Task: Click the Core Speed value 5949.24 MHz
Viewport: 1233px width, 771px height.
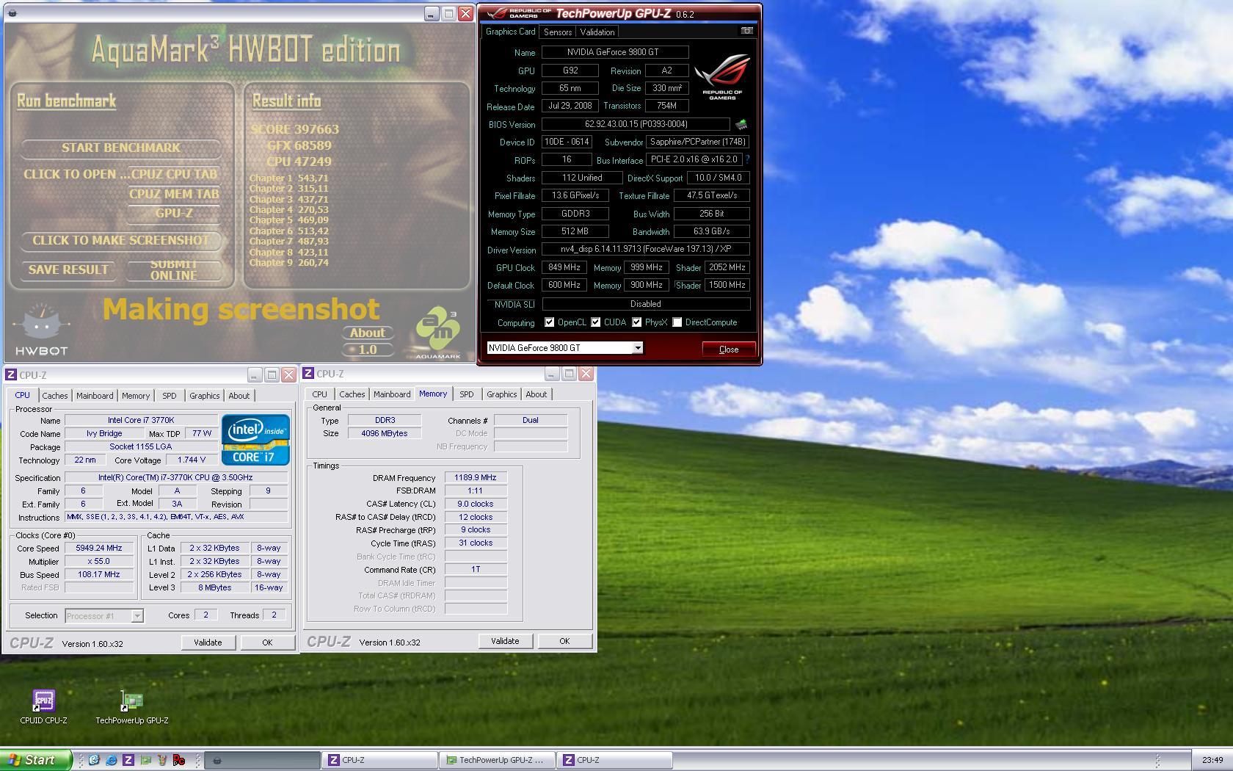Action: tap(99, 549)
